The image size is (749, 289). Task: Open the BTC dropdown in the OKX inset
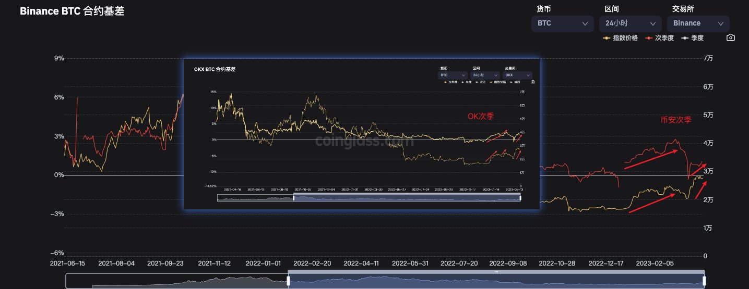tap(453, 75)
